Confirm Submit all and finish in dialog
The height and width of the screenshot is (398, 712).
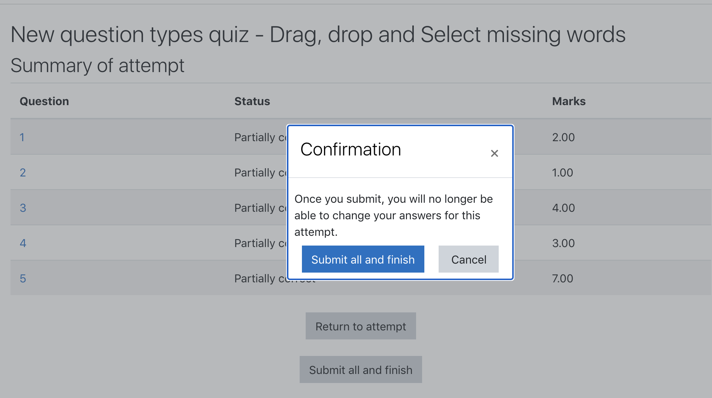click(363, 259)
